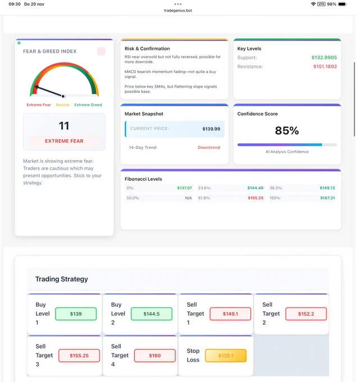This screenshot has height=382, width=356.
Task: Click the Key Levels heading
Action: pyautogui.click(x=249, y=48)
